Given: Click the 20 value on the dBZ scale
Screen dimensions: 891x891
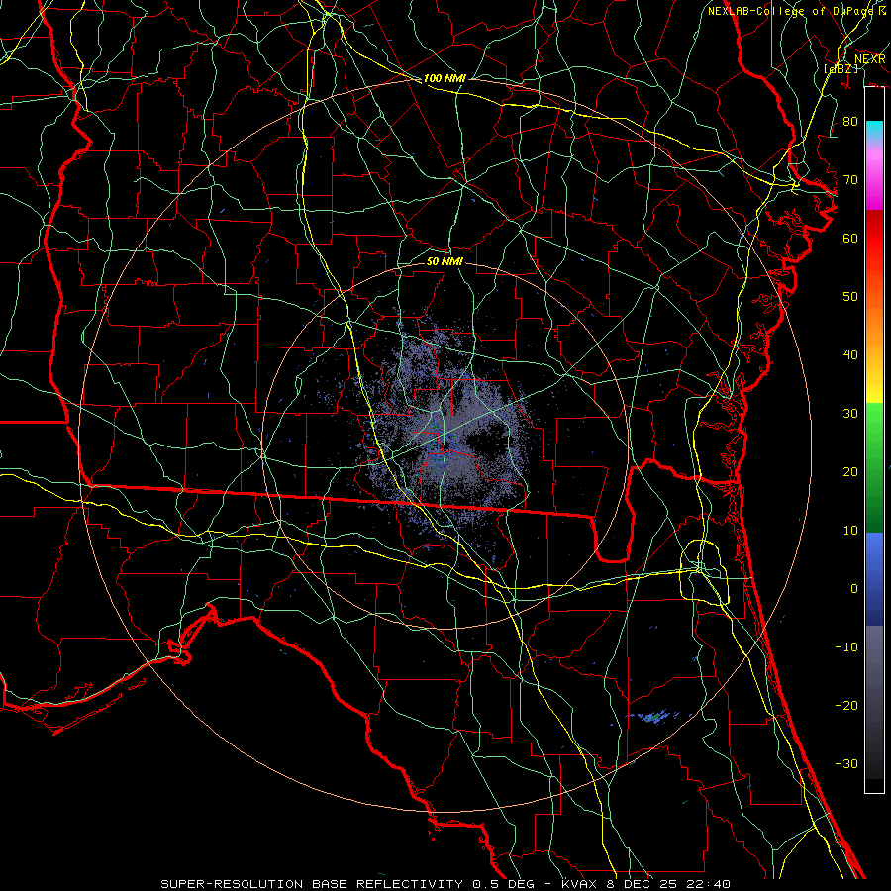Looking at the screenshot, I should [x=850, y=471].
